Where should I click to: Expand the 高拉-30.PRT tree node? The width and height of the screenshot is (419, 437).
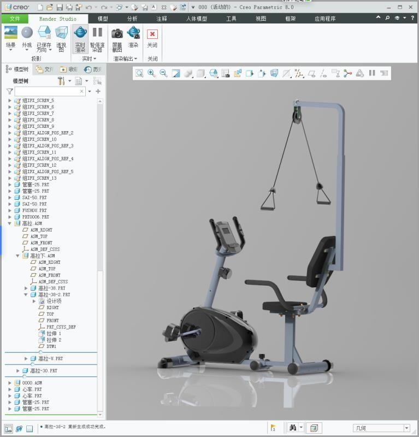point(18,371)
